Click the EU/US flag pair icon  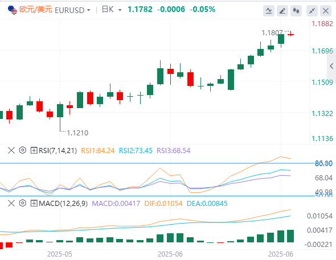[x=13, y=10]
